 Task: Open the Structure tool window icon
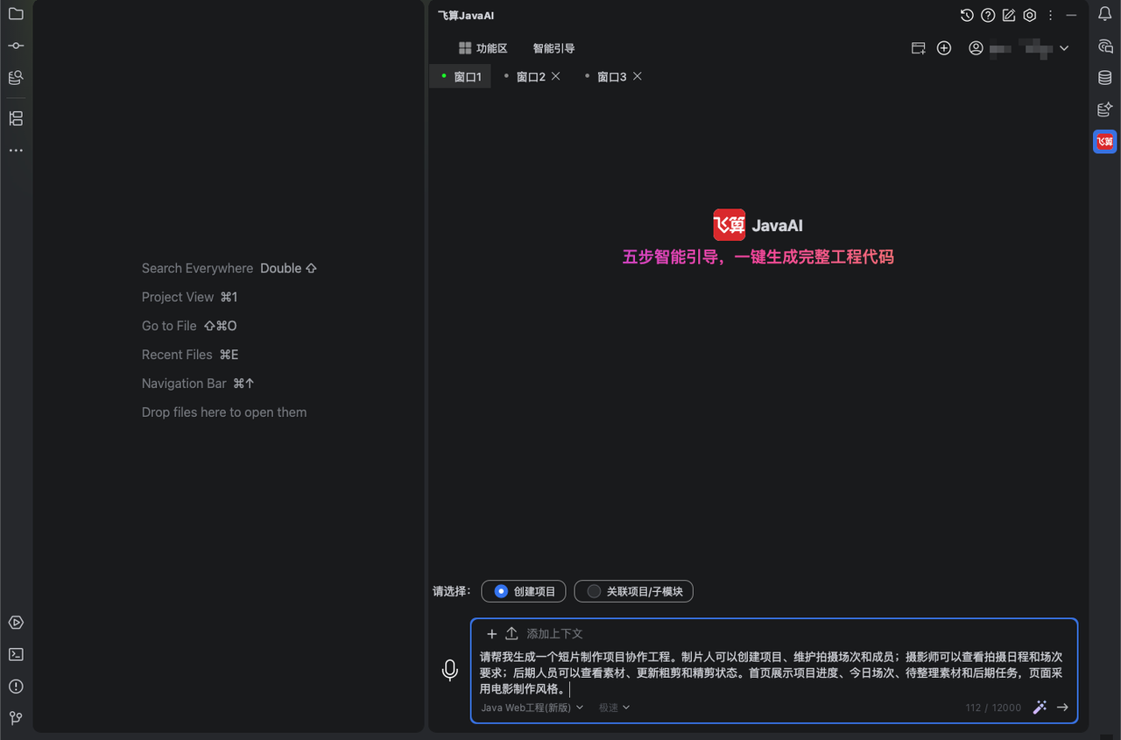click(16, 118)
